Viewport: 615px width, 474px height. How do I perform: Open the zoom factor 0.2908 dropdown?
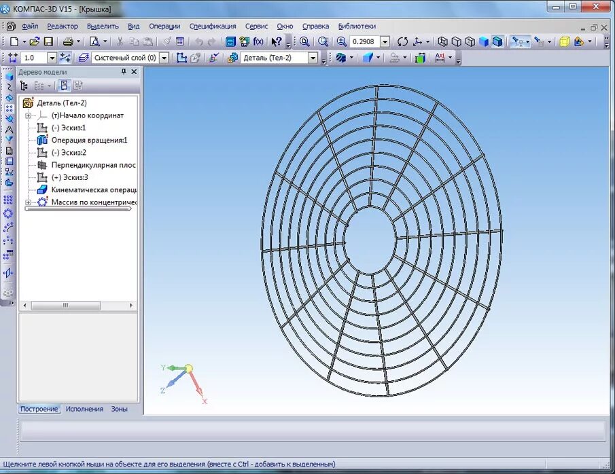click(385, 41)
